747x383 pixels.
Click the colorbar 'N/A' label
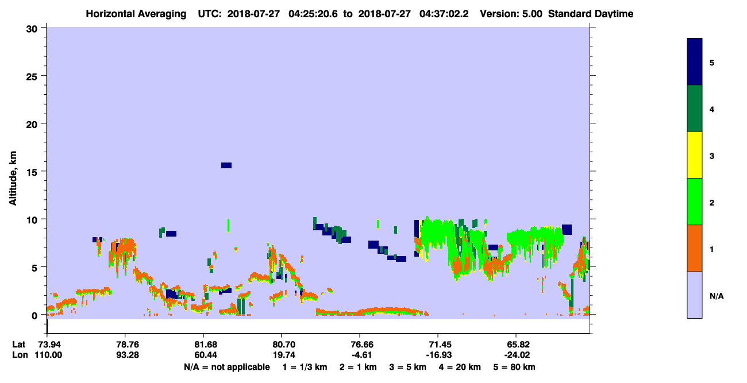tap(717, 296)
